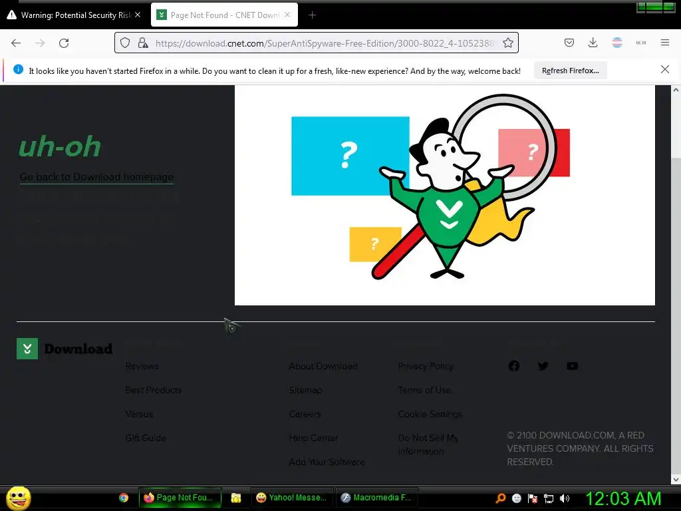Viewport: 681px width, 511px height.
Task: Open the Reviews footer link
Action: click(x=142, y=367)
